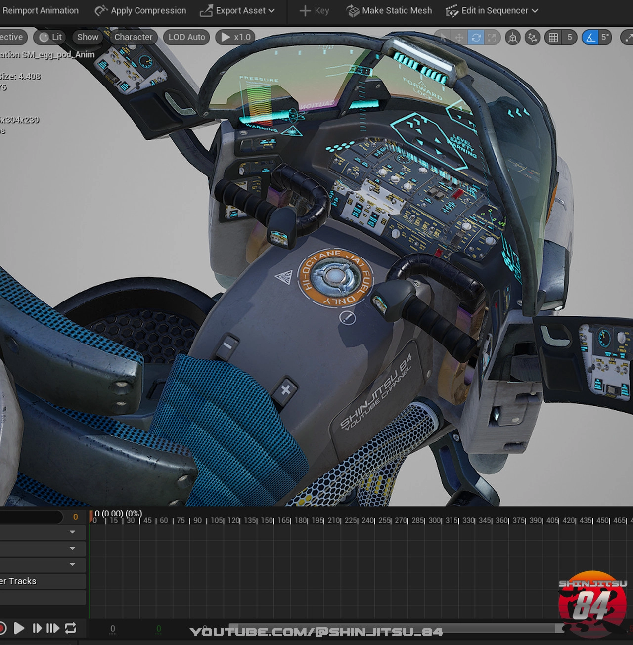Select the rotate transform gizmo tool

pos(476,37)
